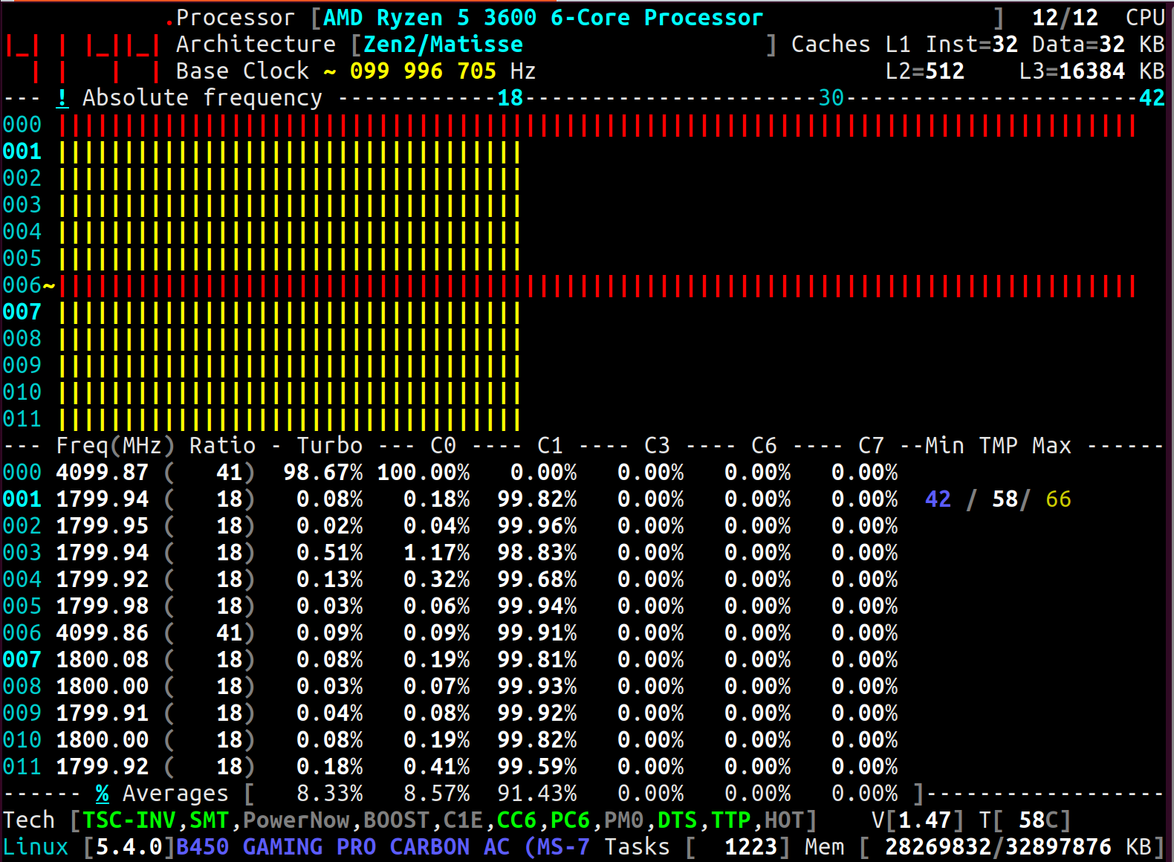Screen dimensions: 1174x862
Task: Click the Mem usage 28269832/32897876
Action: point(998,847)
